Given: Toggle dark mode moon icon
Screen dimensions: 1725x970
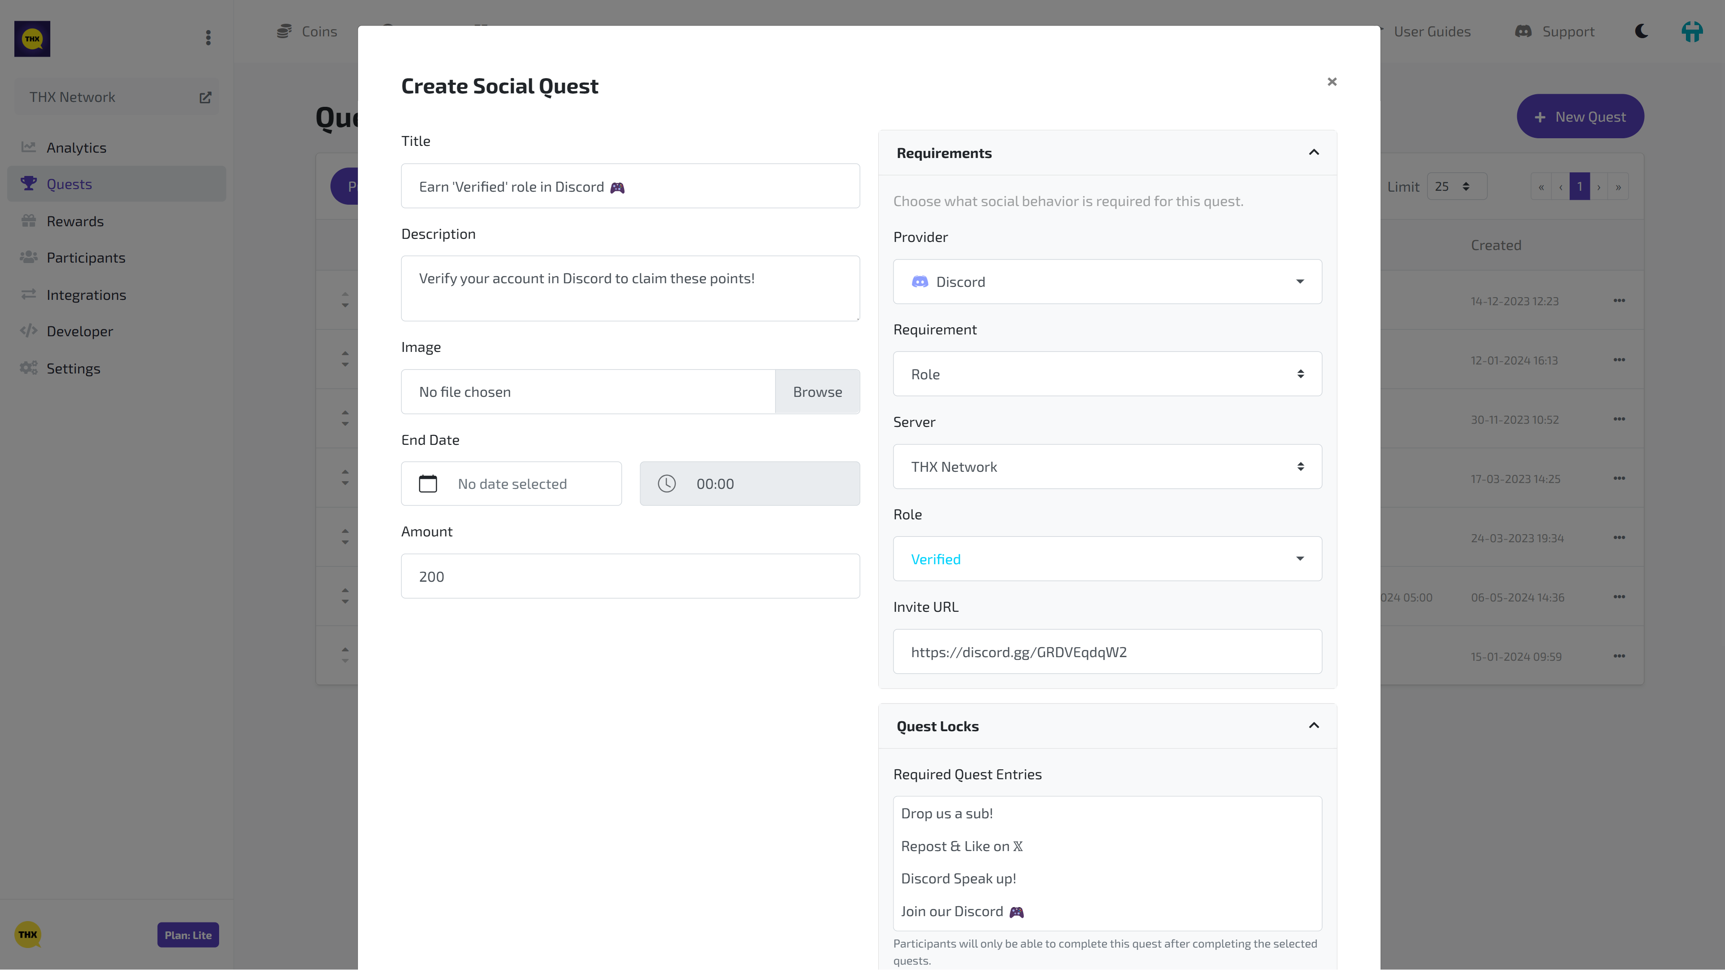Looking at the screenshot, I should (x=1641, y=31).
